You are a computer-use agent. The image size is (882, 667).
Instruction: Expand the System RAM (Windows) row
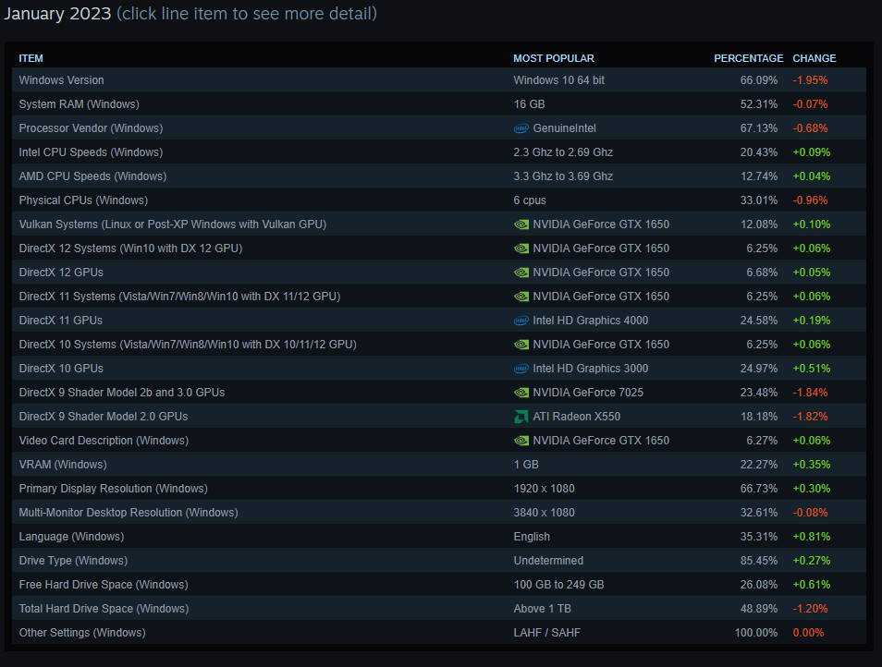click(80, 104)
